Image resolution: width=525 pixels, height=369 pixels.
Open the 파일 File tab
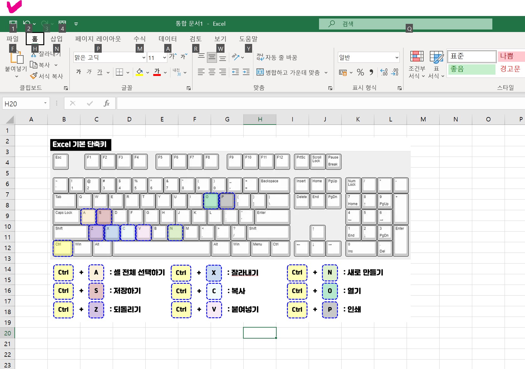pyautogui.click(x=13, y=39)
